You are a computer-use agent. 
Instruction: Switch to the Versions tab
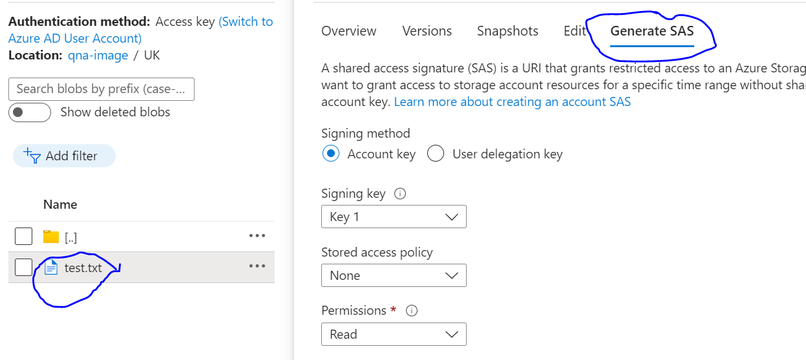click(427, 31)
